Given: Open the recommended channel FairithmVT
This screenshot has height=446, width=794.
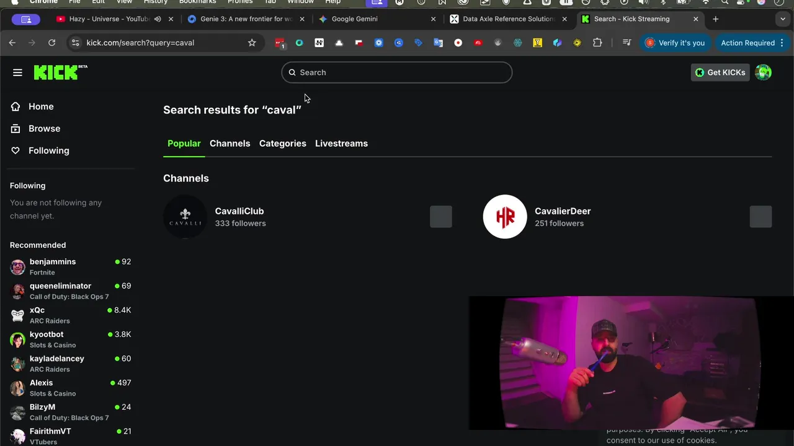Looking at the screenshot, I should [70, 436].
